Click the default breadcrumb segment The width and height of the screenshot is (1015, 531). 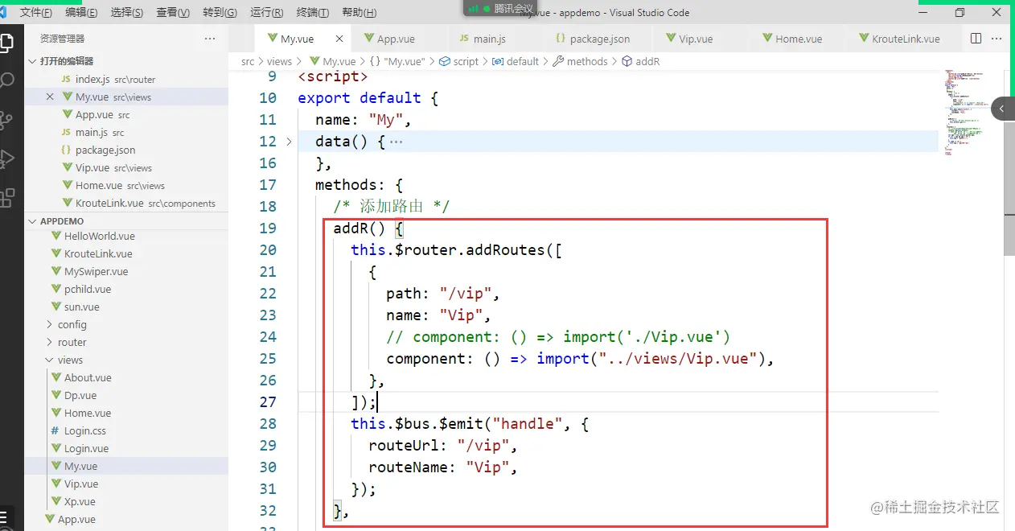pyautogui.click(x=516, y=61)
